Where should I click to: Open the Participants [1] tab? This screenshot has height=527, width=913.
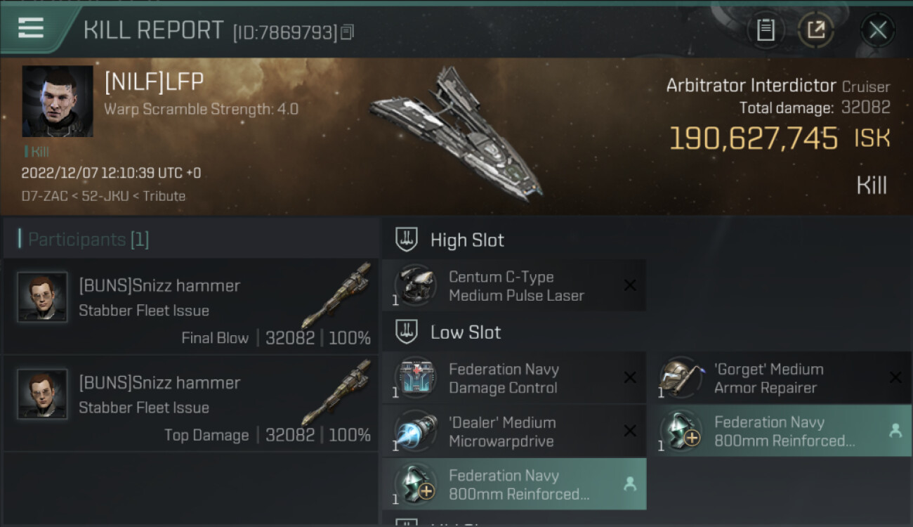88,240
